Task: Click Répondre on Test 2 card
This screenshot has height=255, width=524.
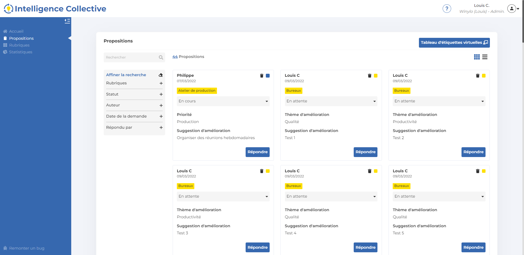Action: [x=474, y=152]
